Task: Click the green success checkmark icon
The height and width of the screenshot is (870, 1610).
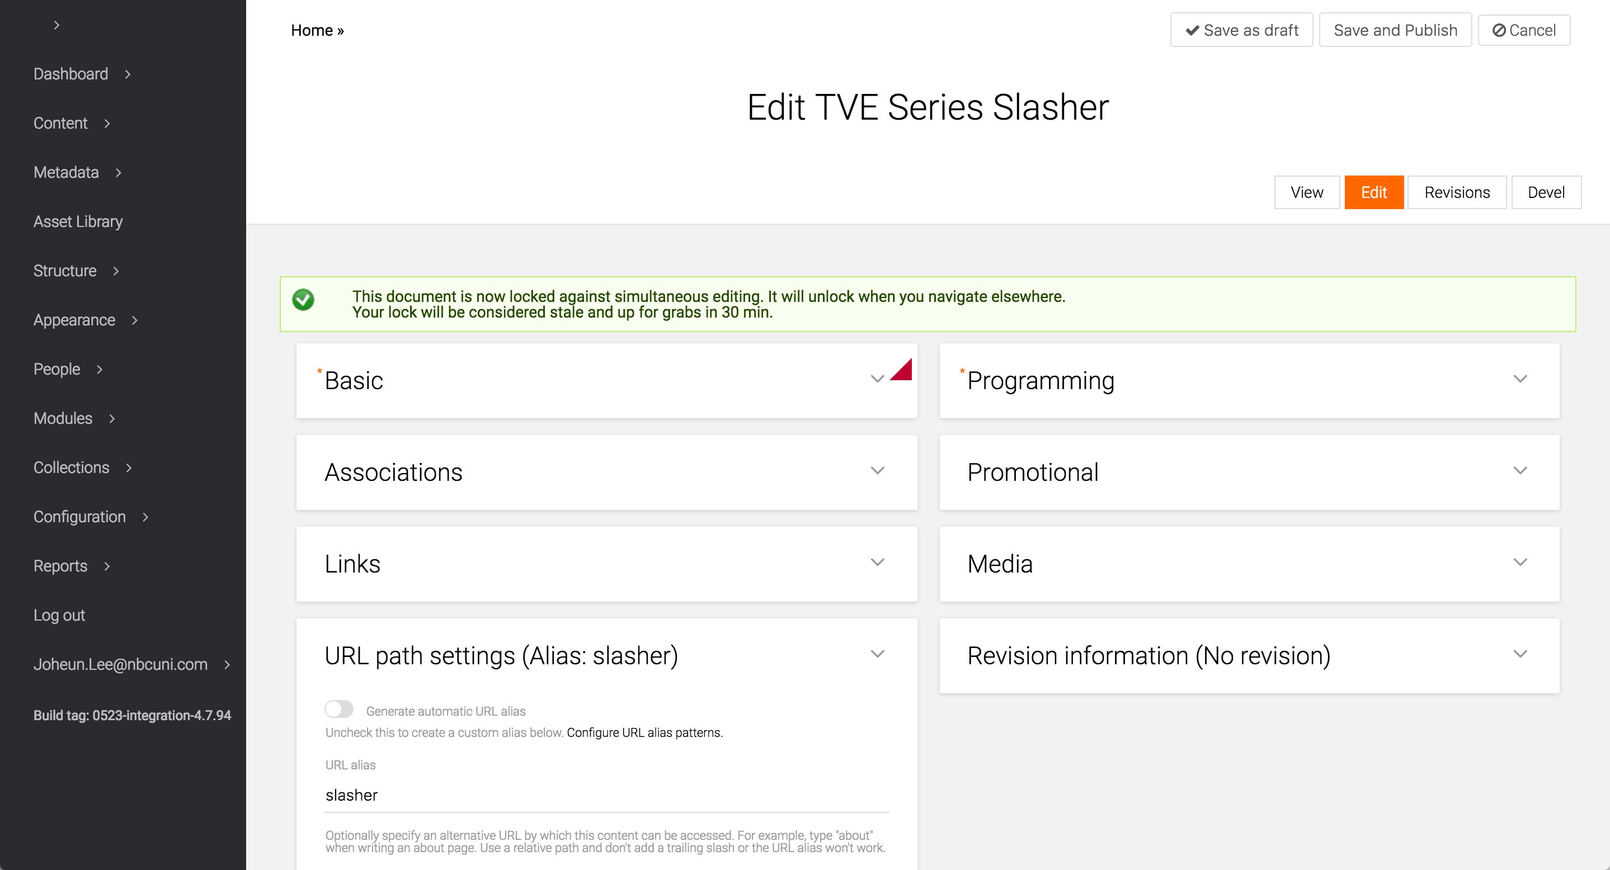Action: [303, 300]
